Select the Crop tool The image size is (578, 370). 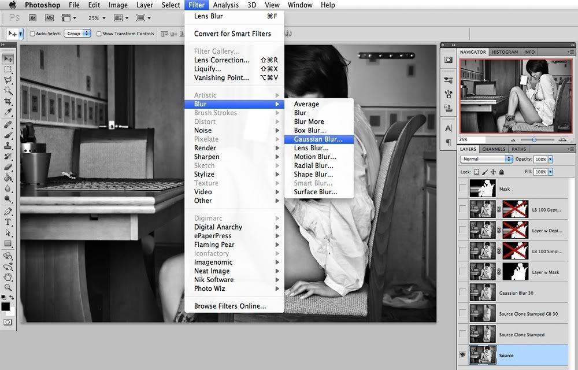pyautogui.click(x=8, y=101)
